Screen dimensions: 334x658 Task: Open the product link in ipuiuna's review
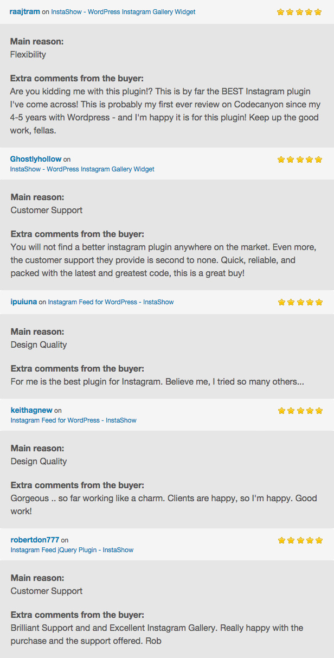(x=111, y=302)
